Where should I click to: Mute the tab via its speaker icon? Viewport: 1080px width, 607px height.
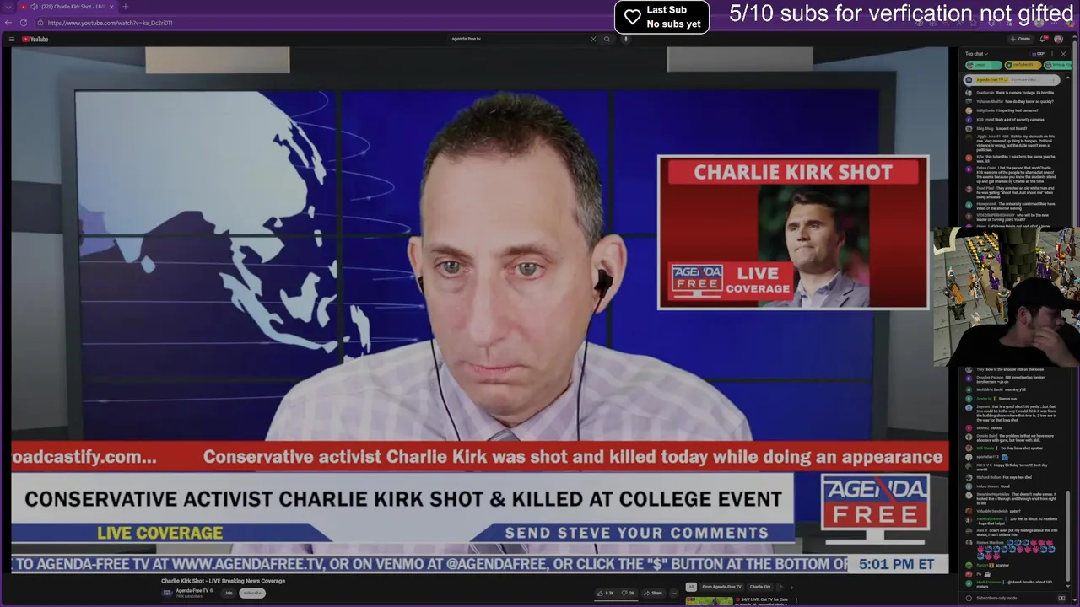pyautogui.click(x=35, y=7)
